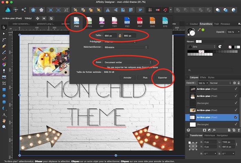Choose the PNG export format tab
Screen dimensions: 241x163
coord(76,22)
